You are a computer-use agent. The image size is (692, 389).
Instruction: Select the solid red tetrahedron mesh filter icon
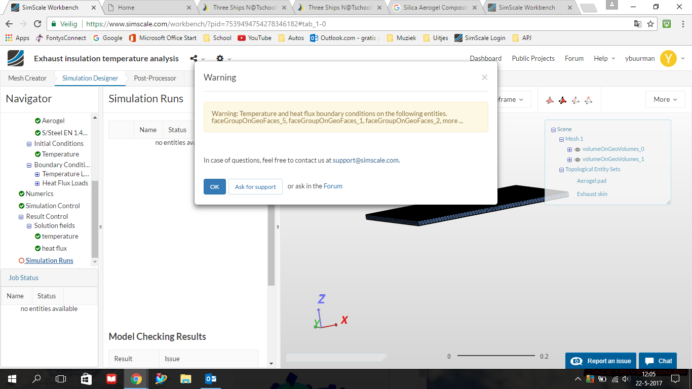[550, 99]
